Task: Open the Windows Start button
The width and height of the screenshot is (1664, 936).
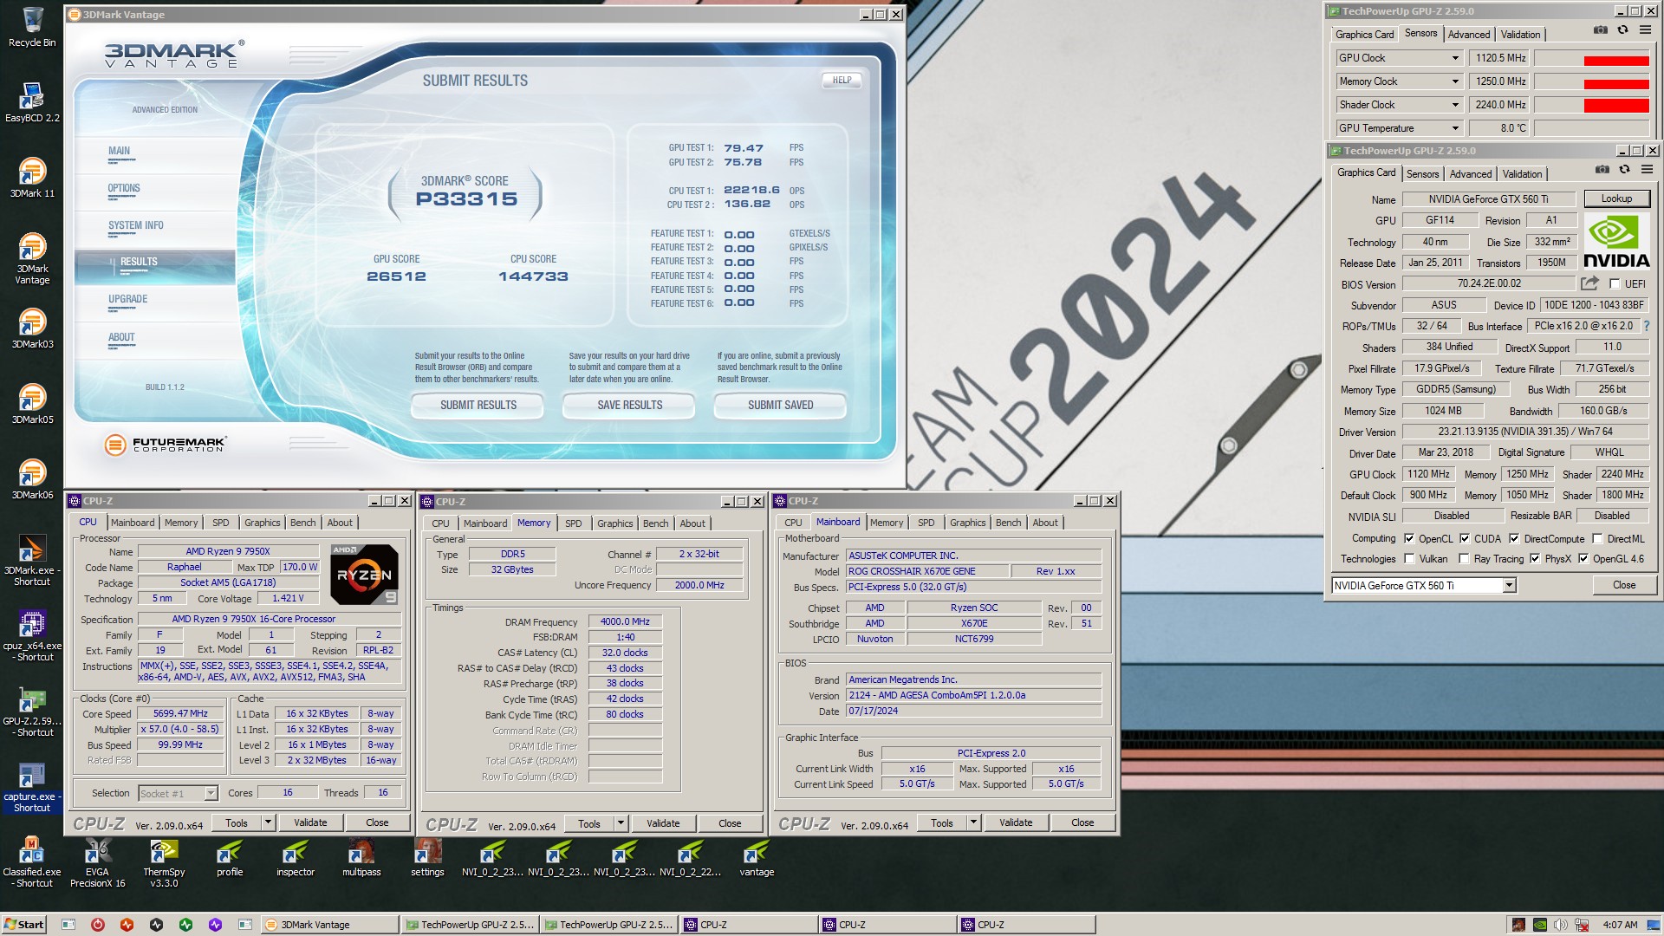Action: tap(24, 925)
